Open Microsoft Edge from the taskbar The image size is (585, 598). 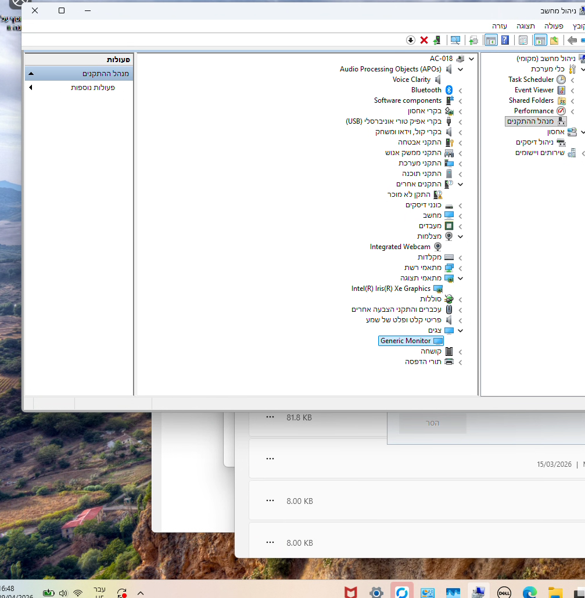tap(529, 592)
